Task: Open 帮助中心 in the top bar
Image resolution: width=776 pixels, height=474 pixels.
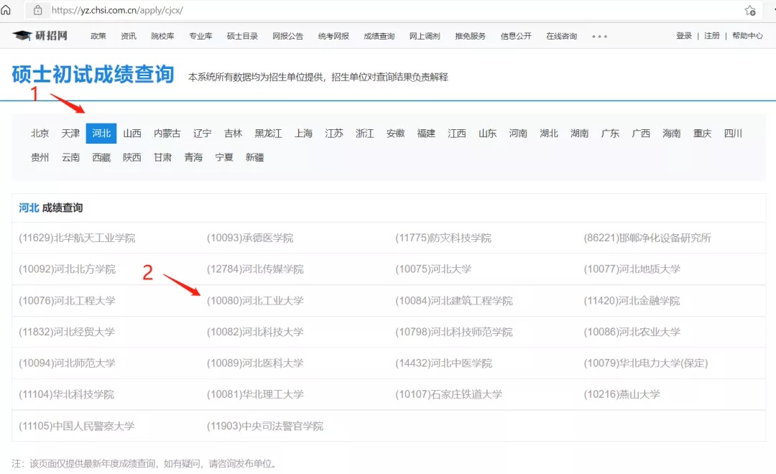Action: (747, 36)
